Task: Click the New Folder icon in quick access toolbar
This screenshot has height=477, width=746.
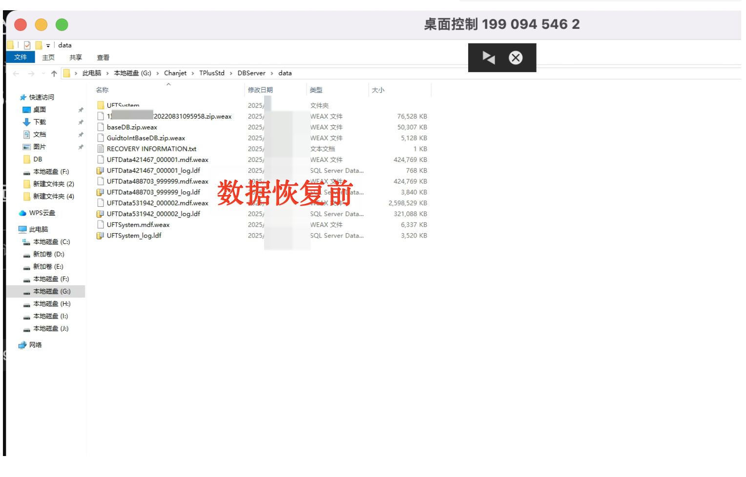Action: 39,45
